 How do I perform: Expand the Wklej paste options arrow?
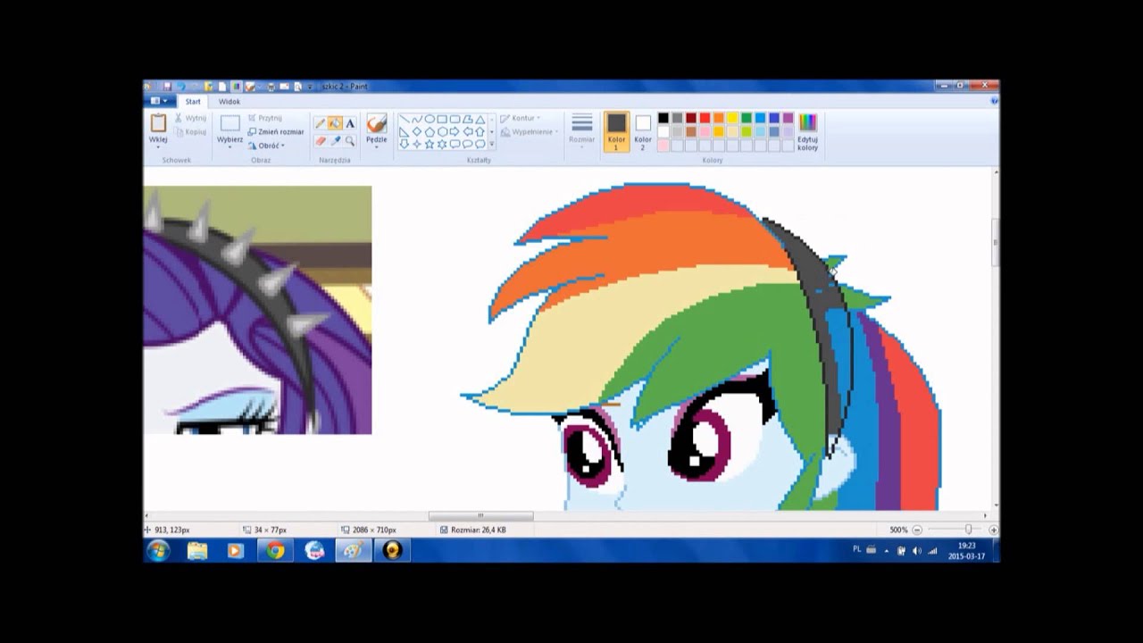tap(158, 146)
